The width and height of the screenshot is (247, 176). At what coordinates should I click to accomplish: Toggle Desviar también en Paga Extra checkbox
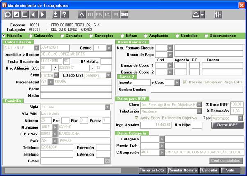(x=185, y=82)
